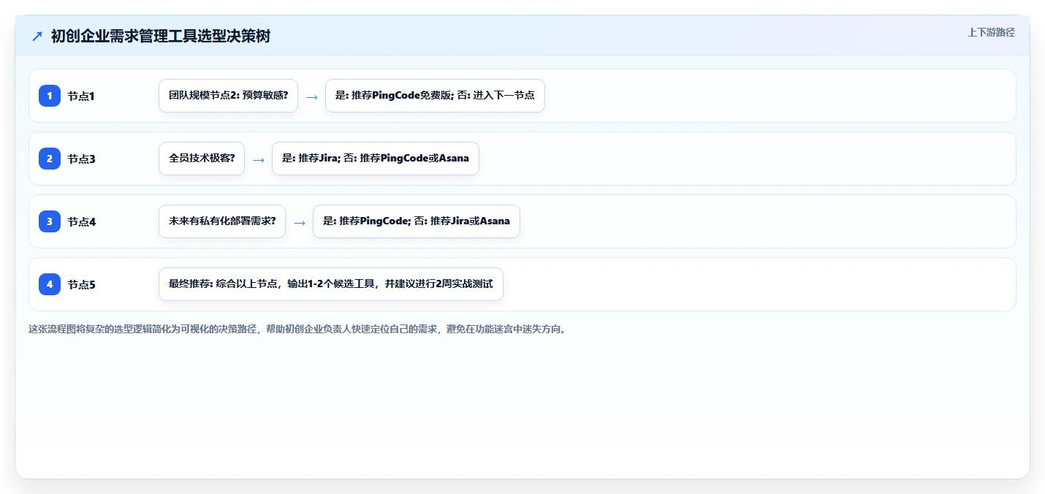Select the 否: 推荐Jira或Asana result box
Viewport: 1045px width, 494px height.
coord(417,221)
